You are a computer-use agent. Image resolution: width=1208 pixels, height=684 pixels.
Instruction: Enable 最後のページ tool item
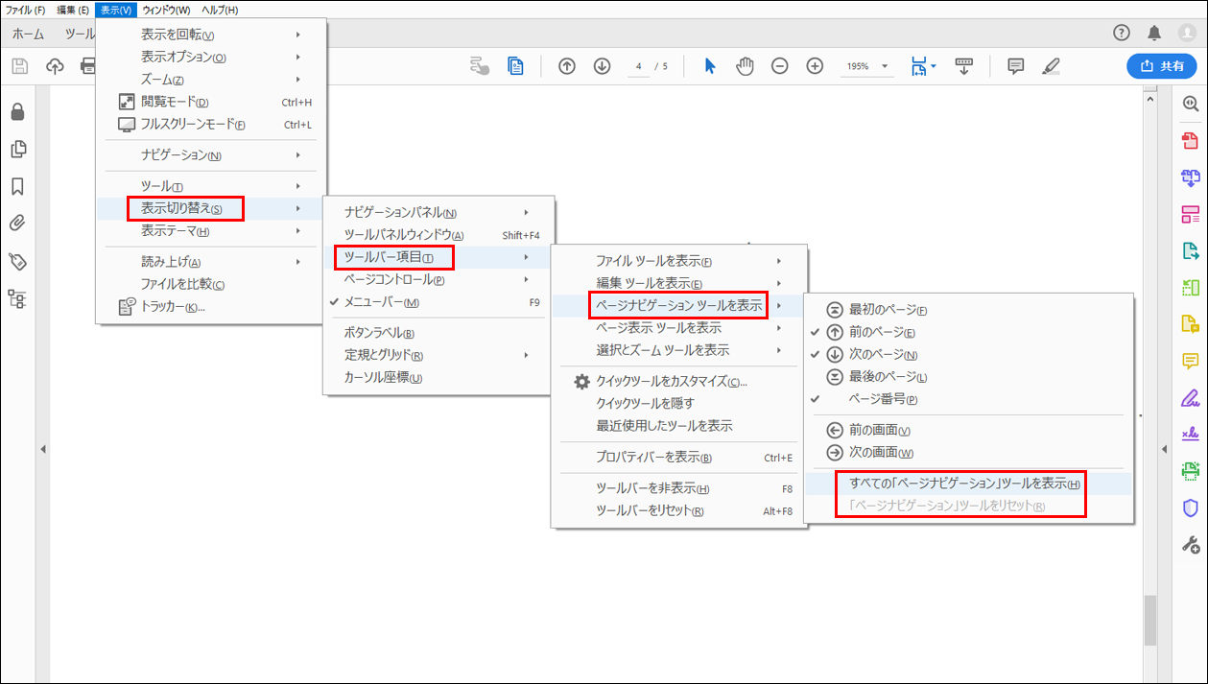click(x=968, y=377)
